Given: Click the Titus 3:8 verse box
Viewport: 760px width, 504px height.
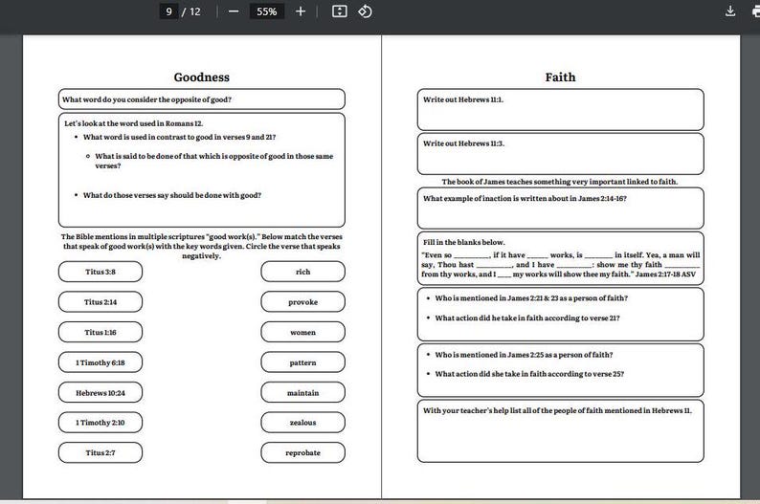Looking at the screenshot, I should tap(101, 272).
